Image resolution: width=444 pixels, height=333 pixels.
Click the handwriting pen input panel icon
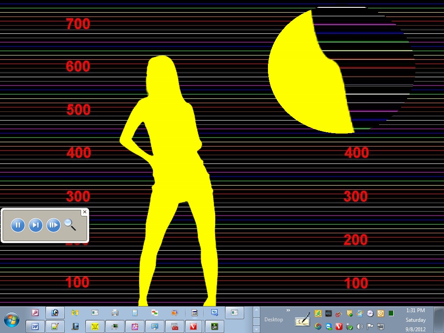point(303,320)
